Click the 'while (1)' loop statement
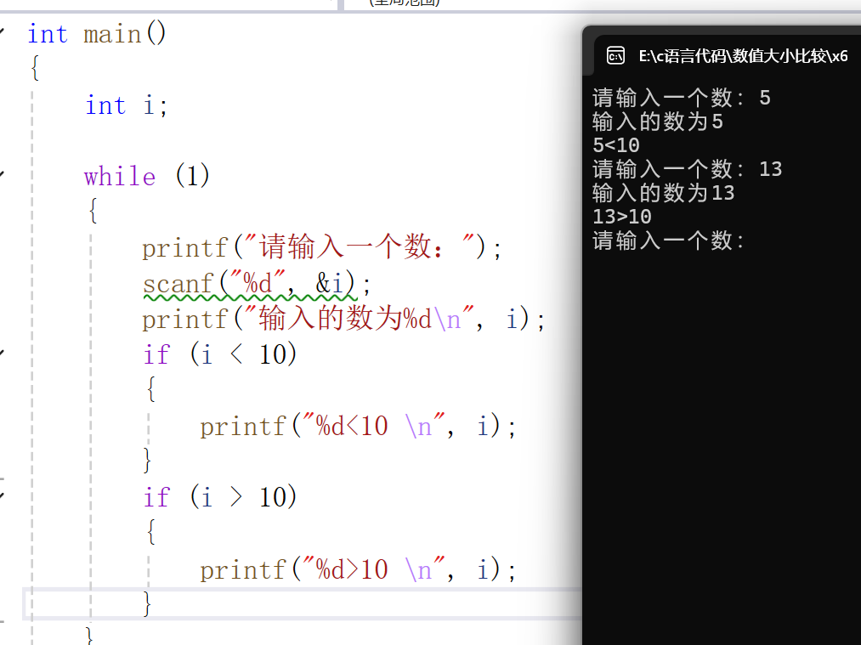This screenshot has width=861, height=645. click(x=146, y=177)
